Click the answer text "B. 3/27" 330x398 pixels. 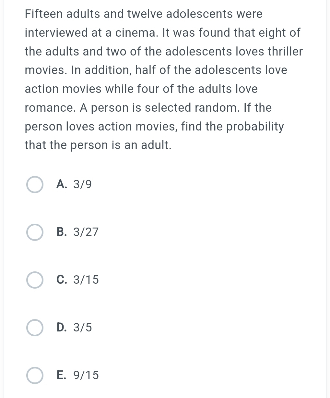pos(77,232)
